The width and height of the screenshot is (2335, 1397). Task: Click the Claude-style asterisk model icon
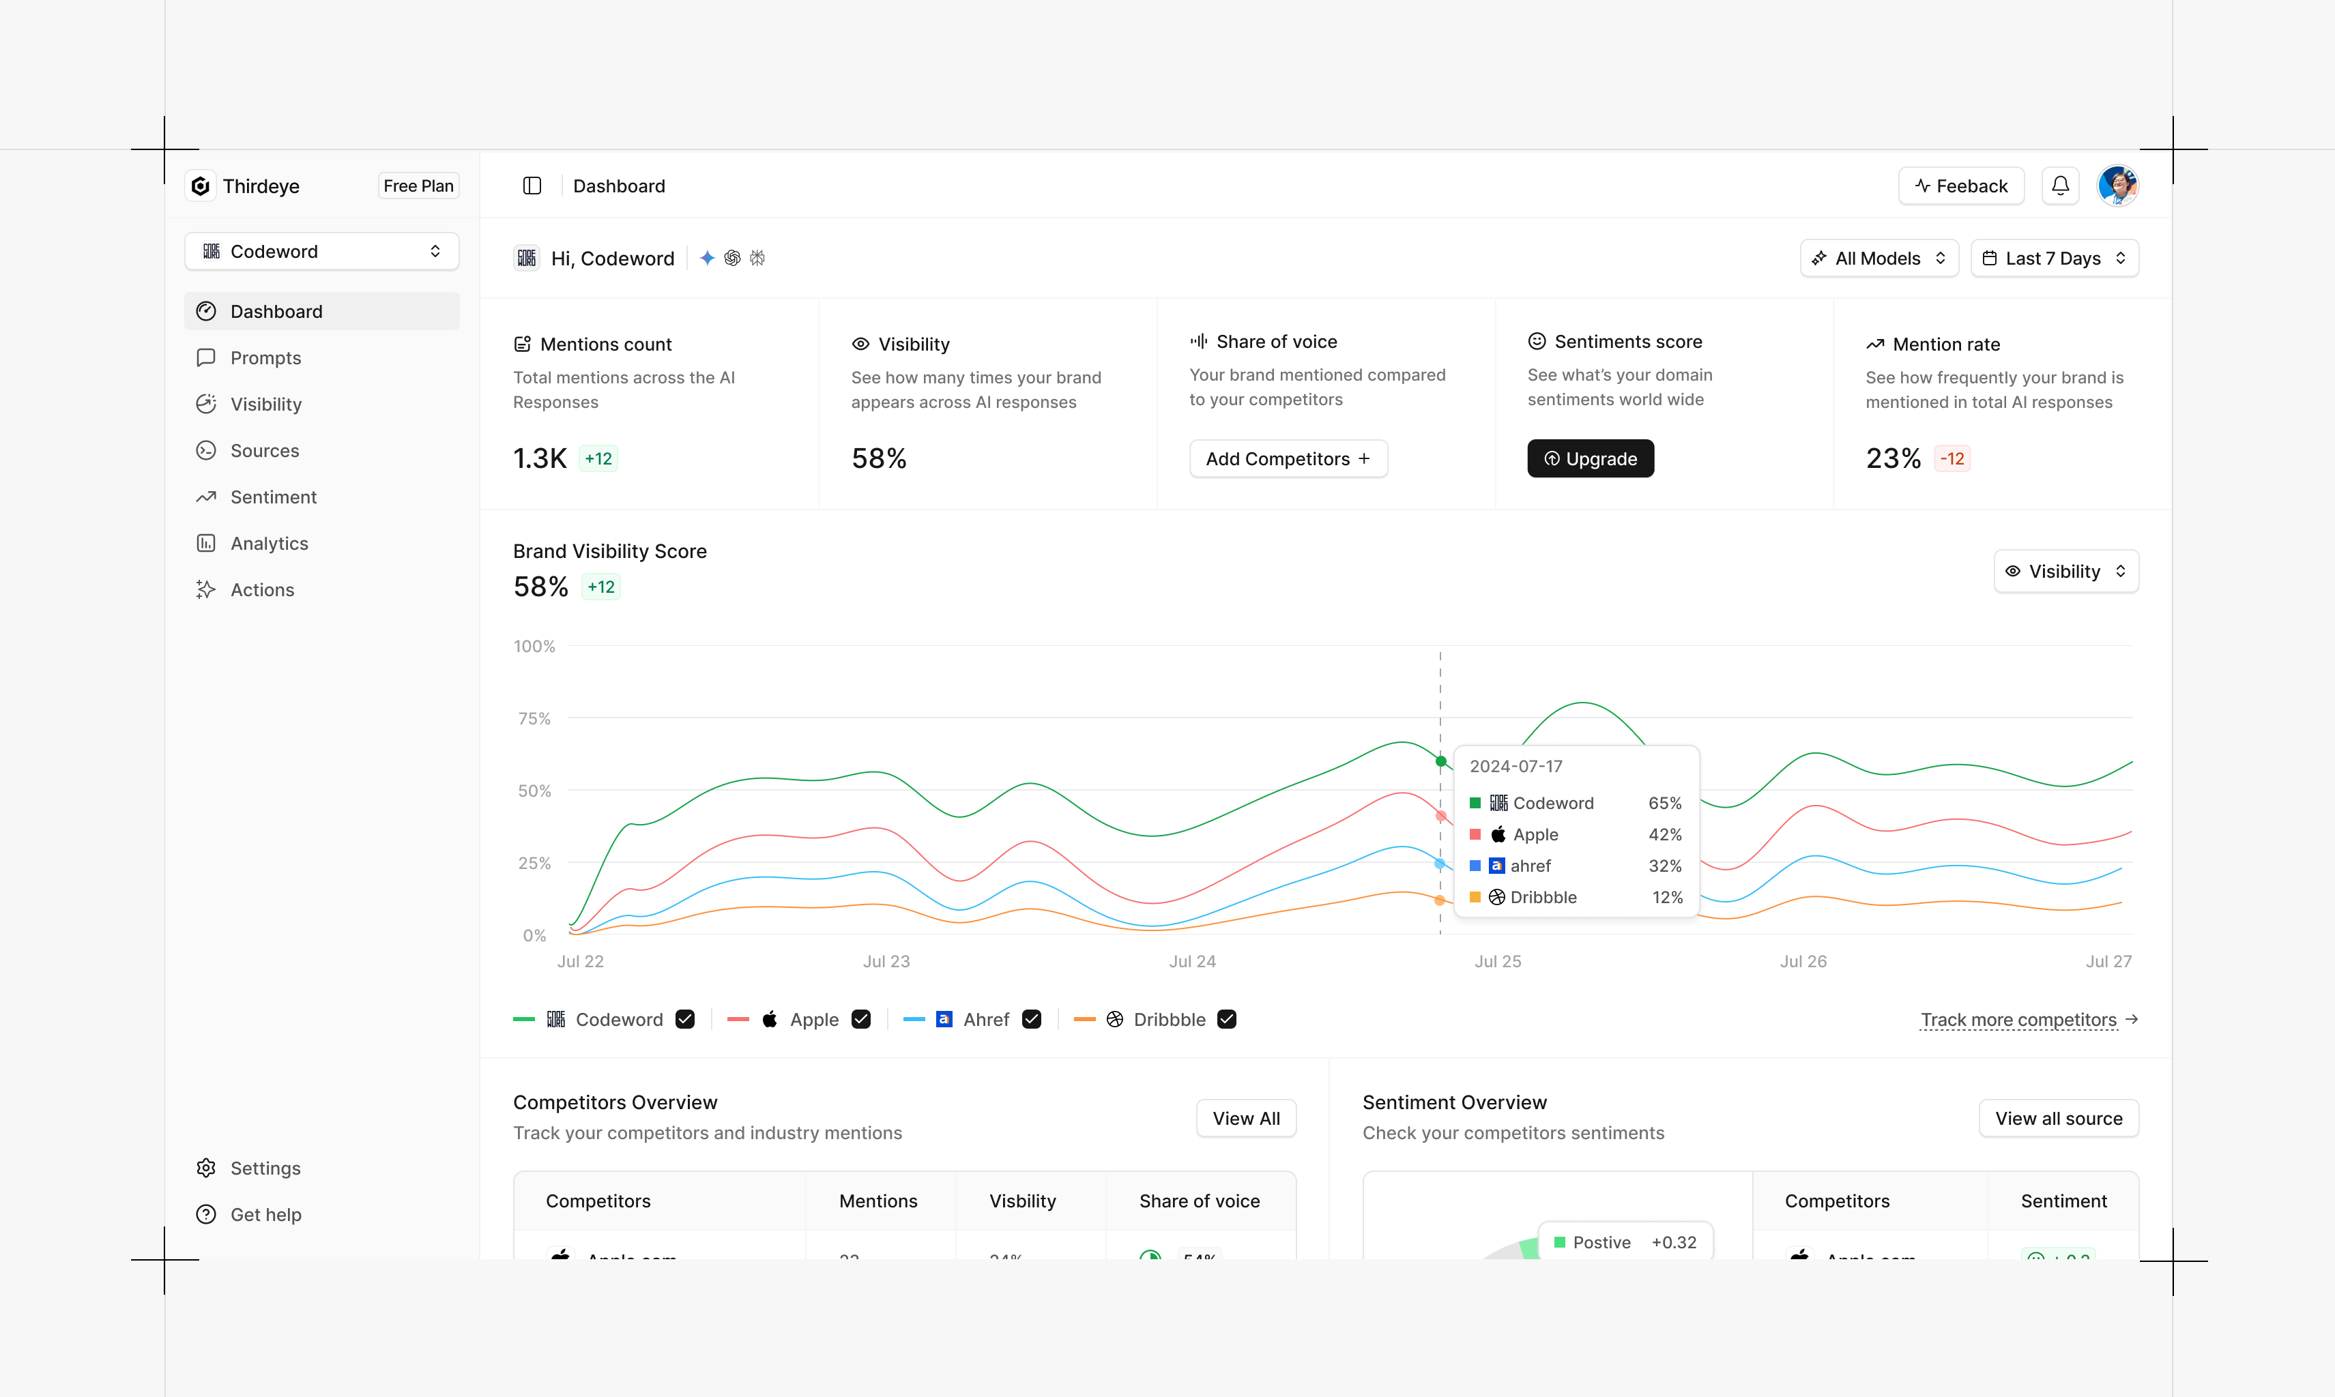758,258
